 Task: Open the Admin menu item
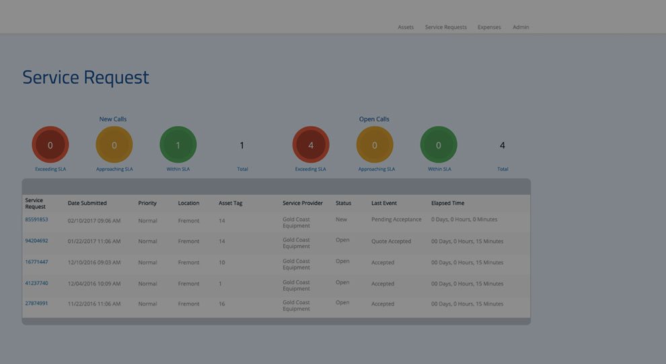[521, 27]
